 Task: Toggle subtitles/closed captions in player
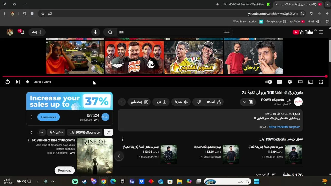pos(279,82)
